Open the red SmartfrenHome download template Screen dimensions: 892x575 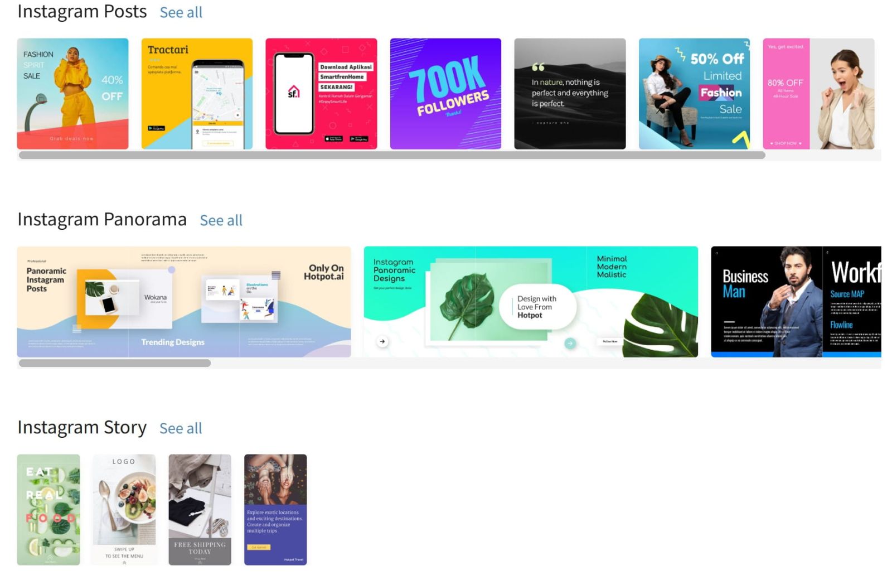coord(321,94)
